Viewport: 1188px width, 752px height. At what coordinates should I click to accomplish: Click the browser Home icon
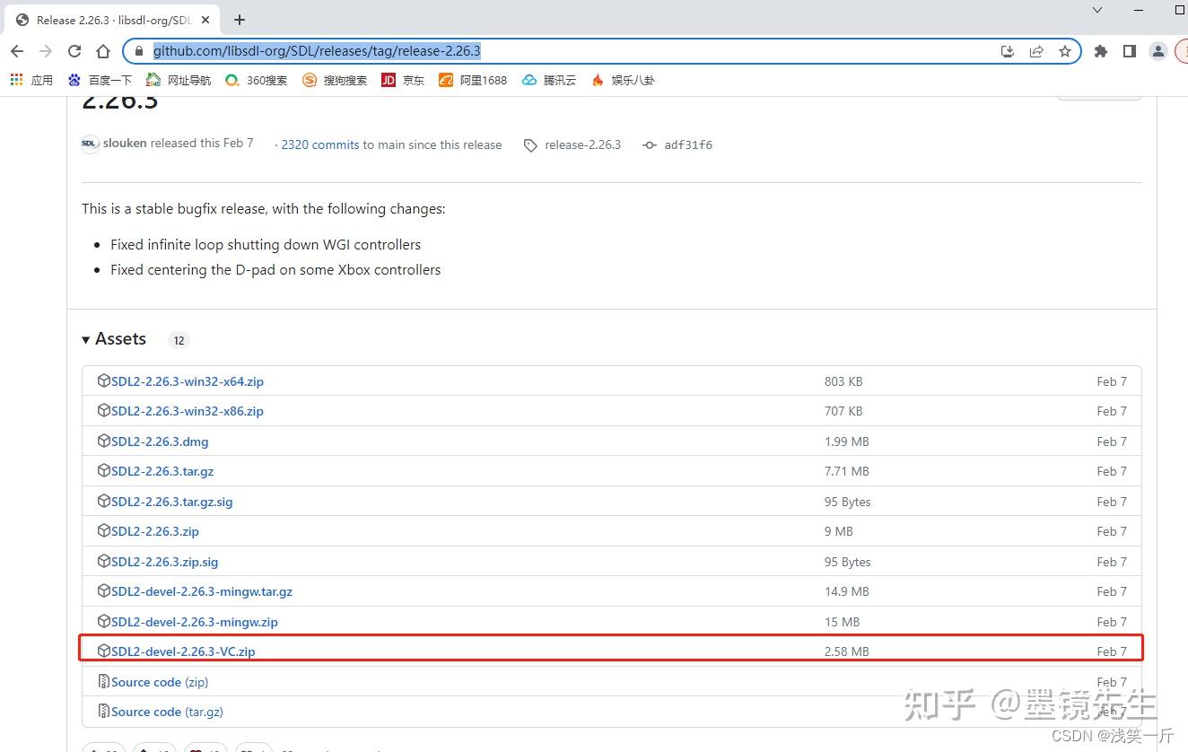[x=103, y=51]
